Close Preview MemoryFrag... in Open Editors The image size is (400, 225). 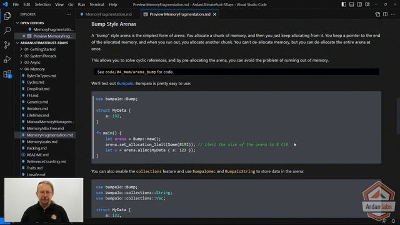click(x=24, y=36)
